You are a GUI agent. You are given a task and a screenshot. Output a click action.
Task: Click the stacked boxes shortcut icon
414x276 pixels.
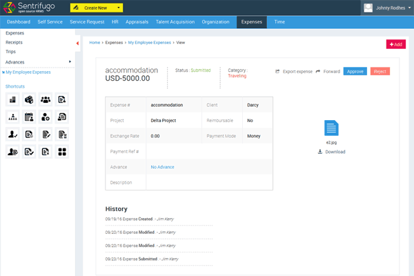point(29,99)
